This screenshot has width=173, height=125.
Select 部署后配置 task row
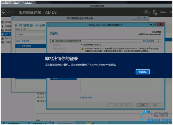point(31,46)
